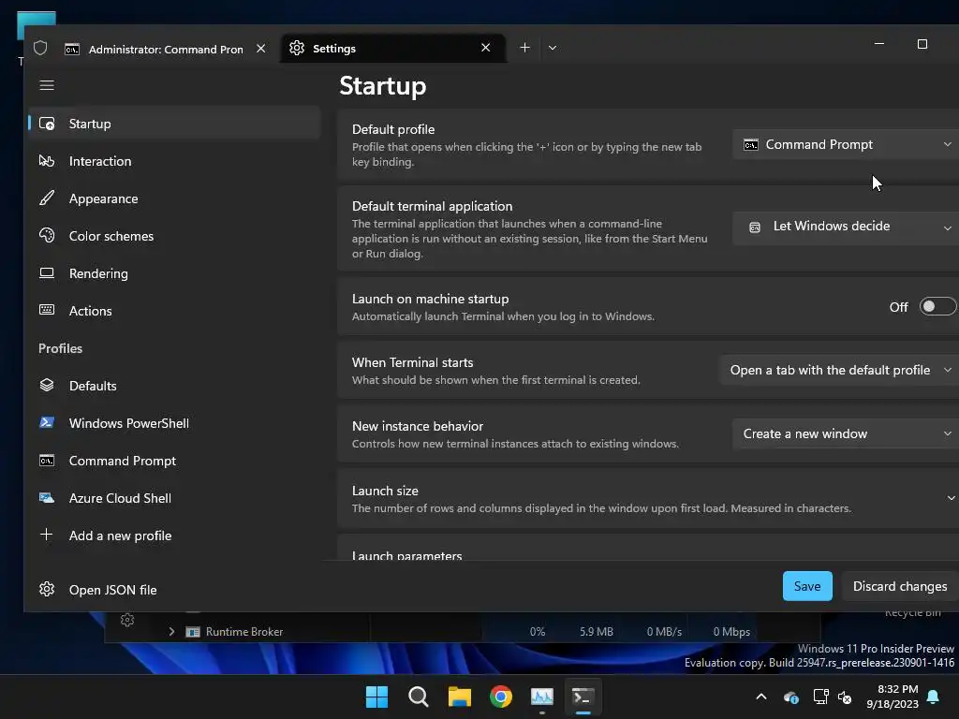The image size is (959, 719).
Task: Click Discard changes button
Action: click(x=900, y=586)
